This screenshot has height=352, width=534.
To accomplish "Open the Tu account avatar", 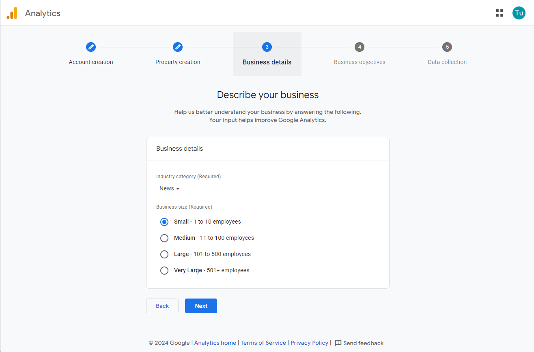I will 519,13.
